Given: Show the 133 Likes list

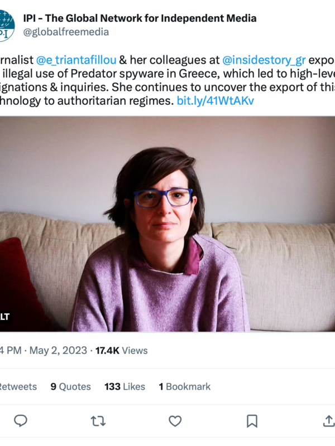Looking at the screenshot, I should point(125,386).
